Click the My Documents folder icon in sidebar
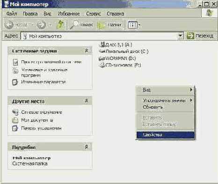 [15, 120]
